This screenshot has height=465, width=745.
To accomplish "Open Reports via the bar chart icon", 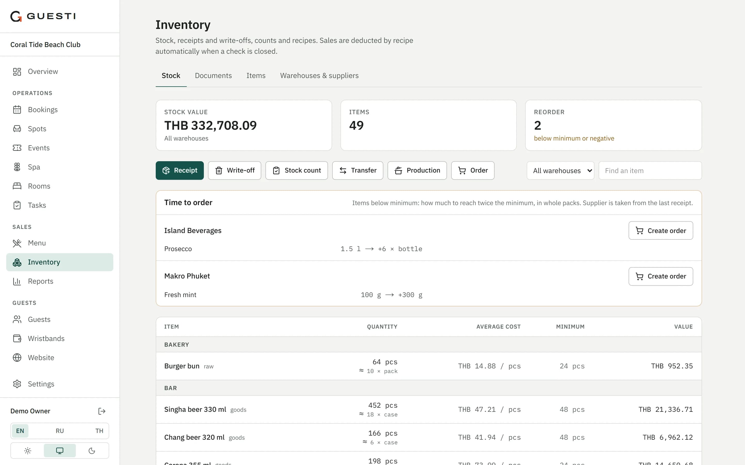I will coord(17,281).
